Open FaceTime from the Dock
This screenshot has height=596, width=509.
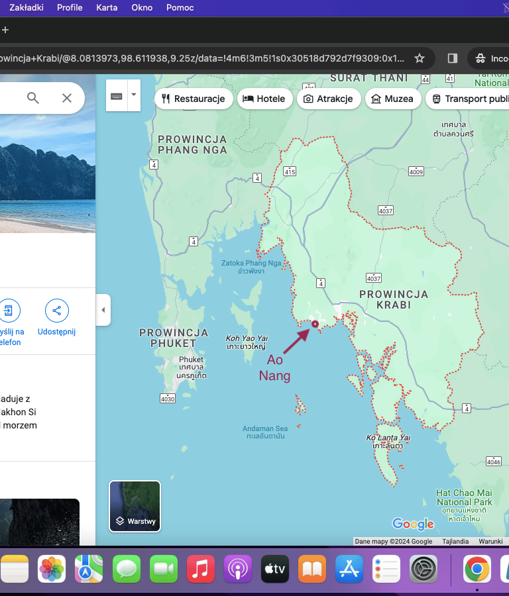click(164, 569)
